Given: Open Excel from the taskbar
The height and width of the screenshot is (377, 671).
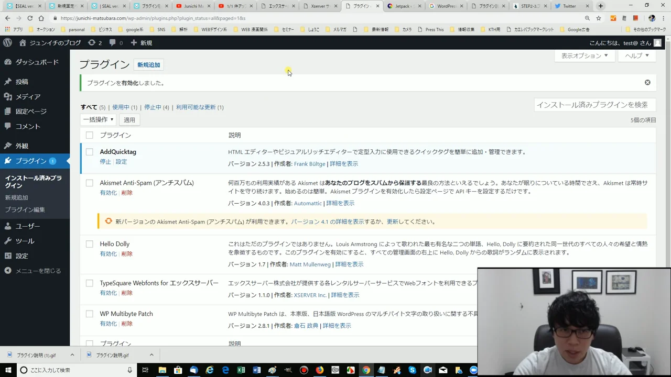Looking at the screenshot, I should pyautogui.click(x=241, y=370).
